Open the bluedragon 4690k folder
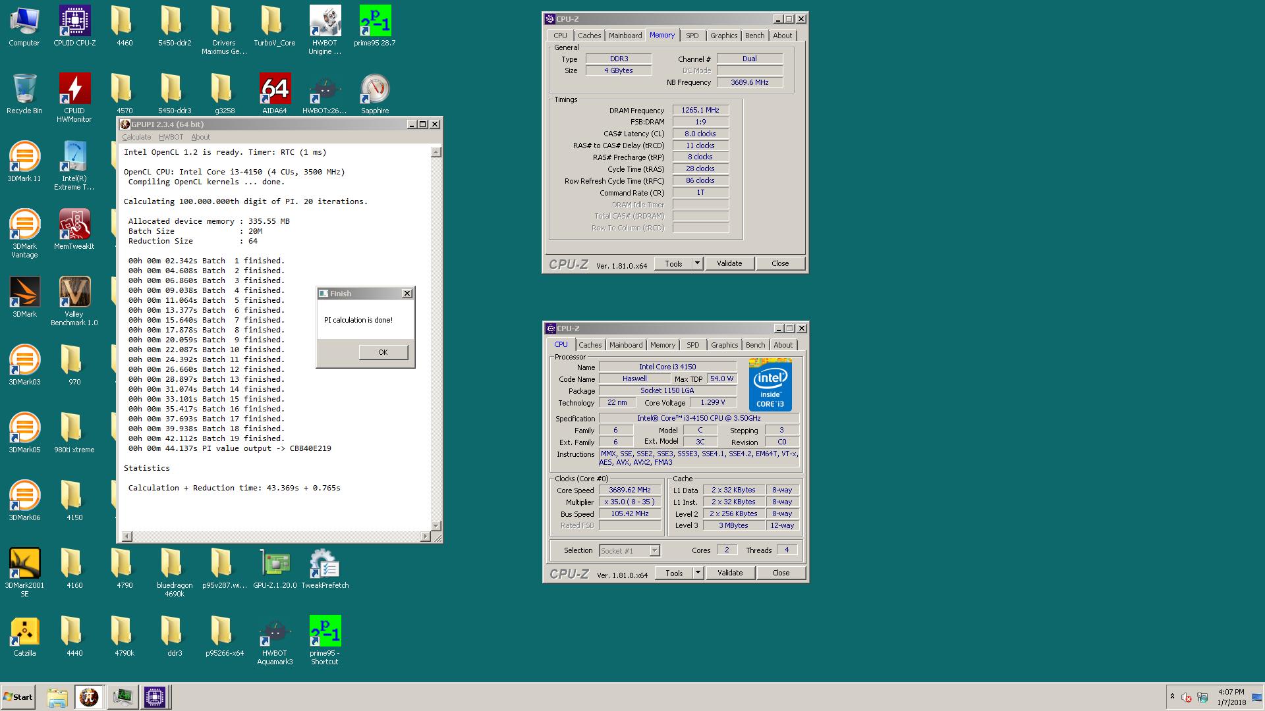The height and width of the screenshot is (711, 1265). pyautogui.click(x=175, y=573)
